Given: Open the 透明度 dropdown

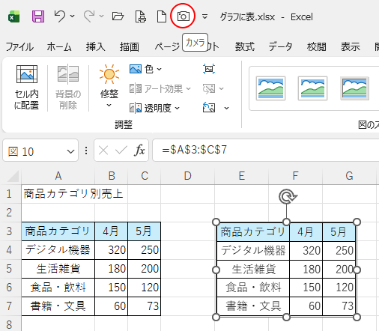Looking at the screenshot, I should 154,108.
